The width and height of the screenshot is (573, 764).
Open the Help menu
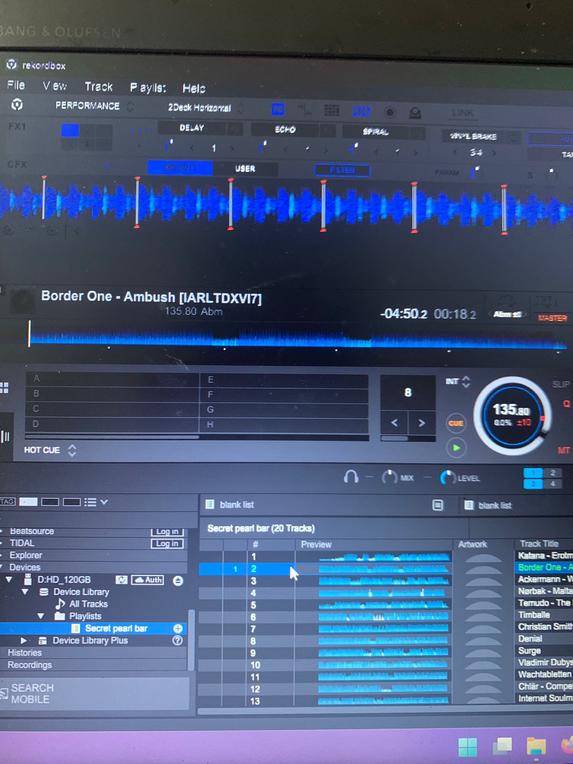(194, 88)
